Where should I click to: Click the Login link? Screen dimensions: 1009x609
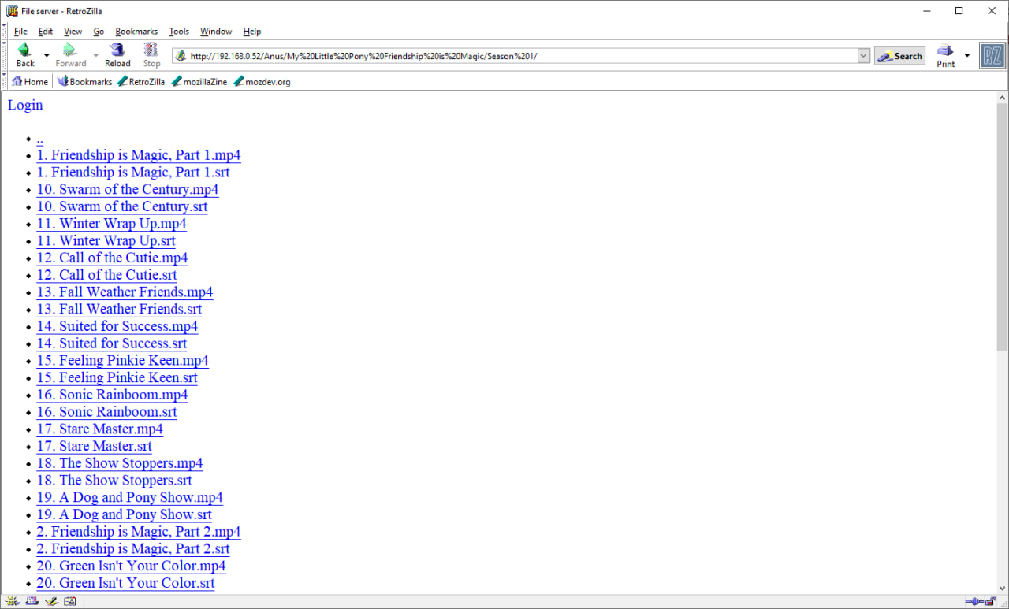click(x=25, y=105)
